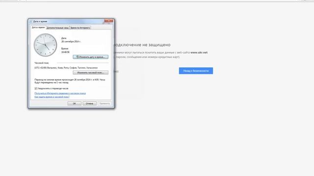Screen dimensions: 314x176
Task: Close the 'Дата и время' dialog
Action: click(x=109, y=21)
